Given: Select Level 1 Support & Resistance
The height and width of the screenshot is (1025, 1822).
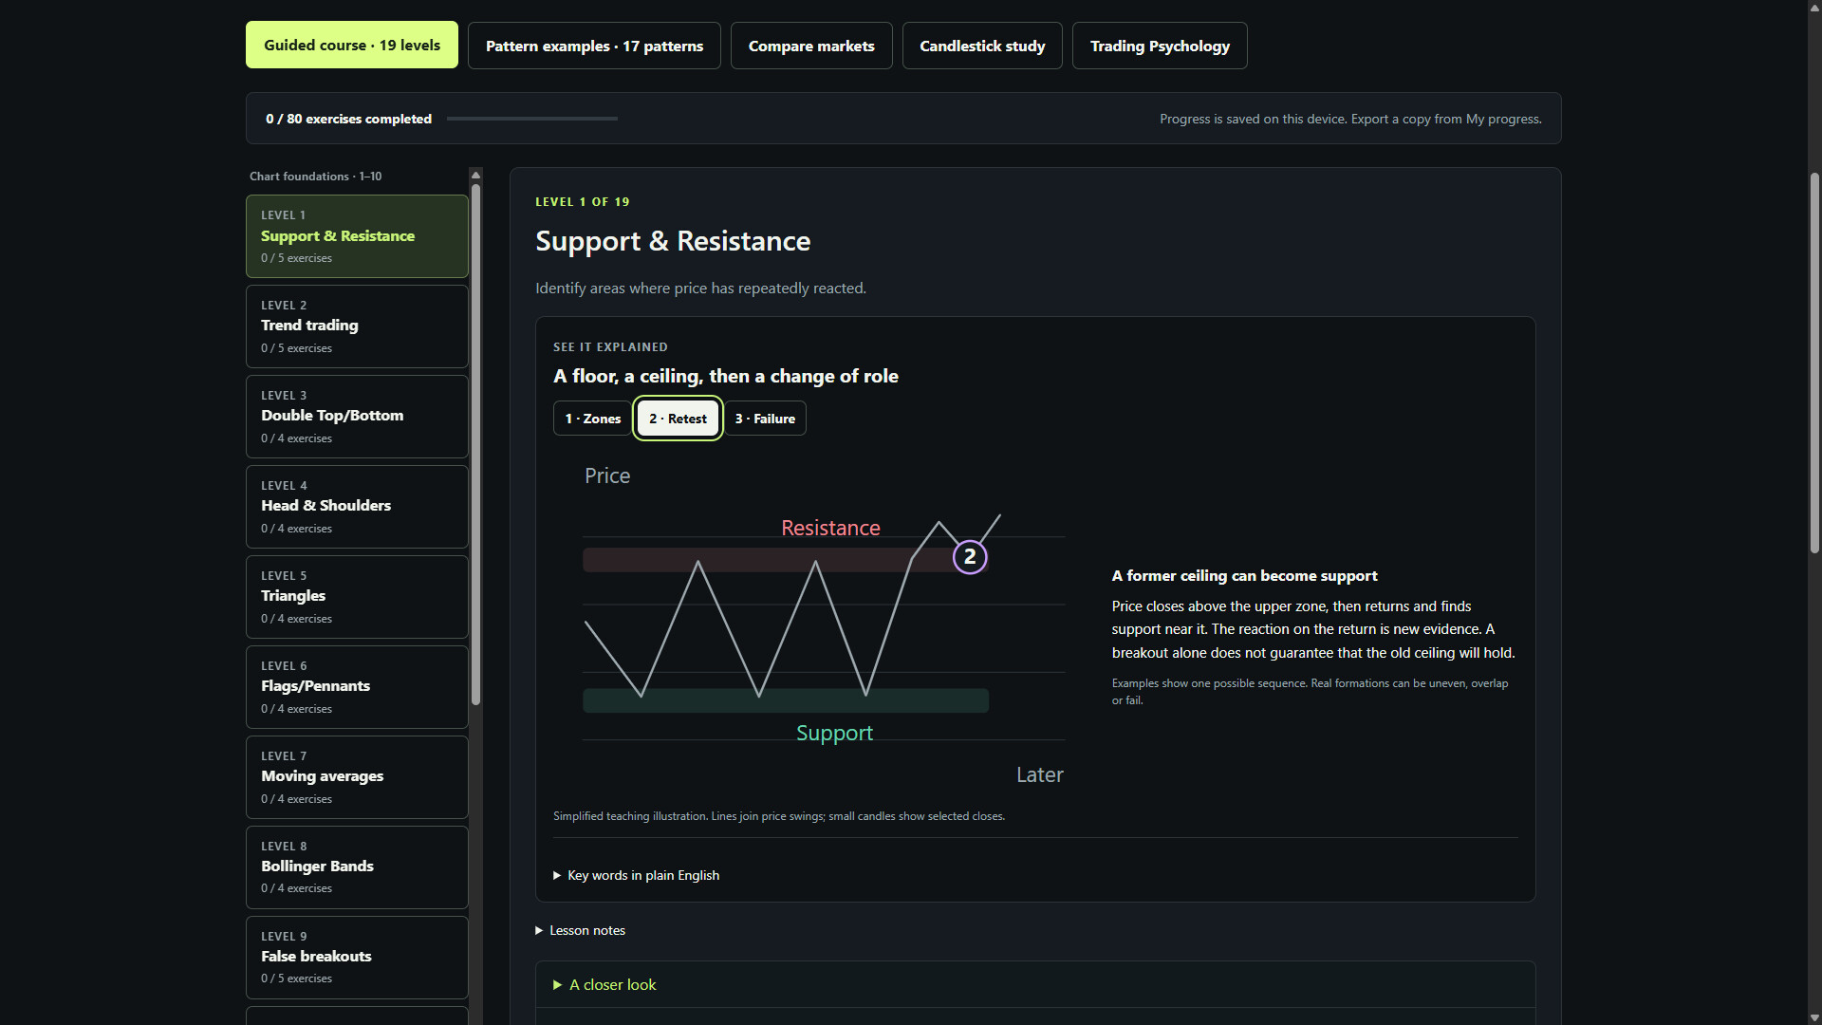Looking at the screenshot, I should (x=357, y=236).
